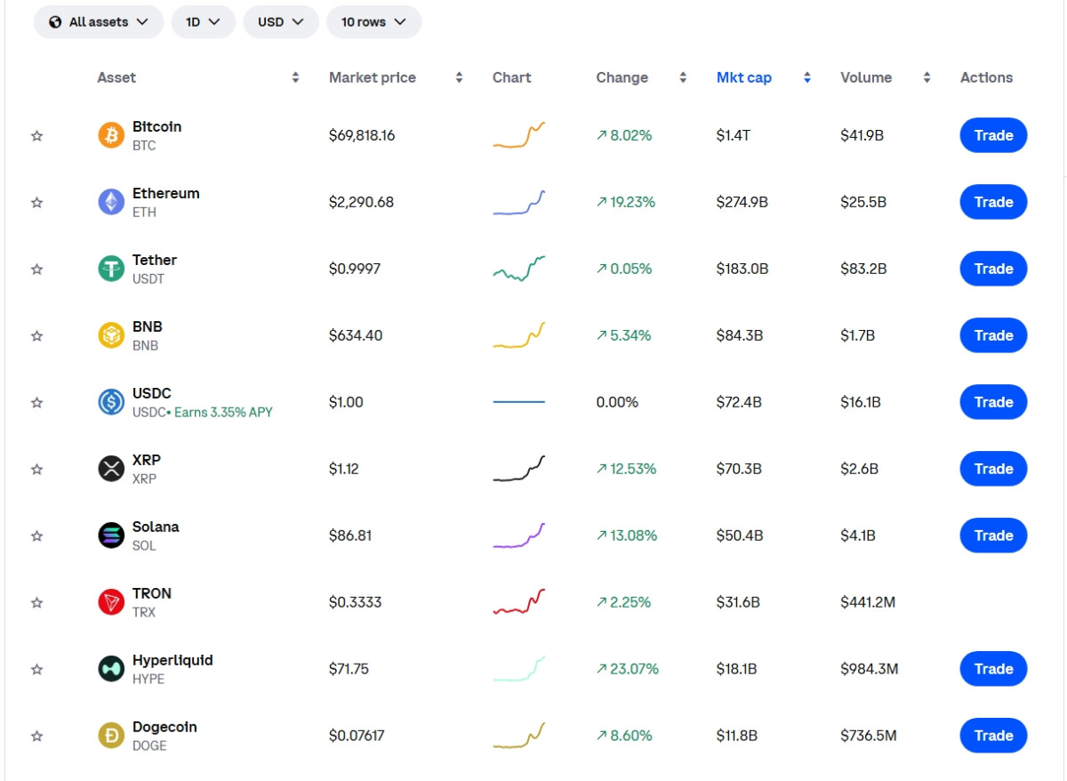This screenshot has height=781, width=1067.
Task: Click Trade button in BNB row
Action: (x=993, y=335)
